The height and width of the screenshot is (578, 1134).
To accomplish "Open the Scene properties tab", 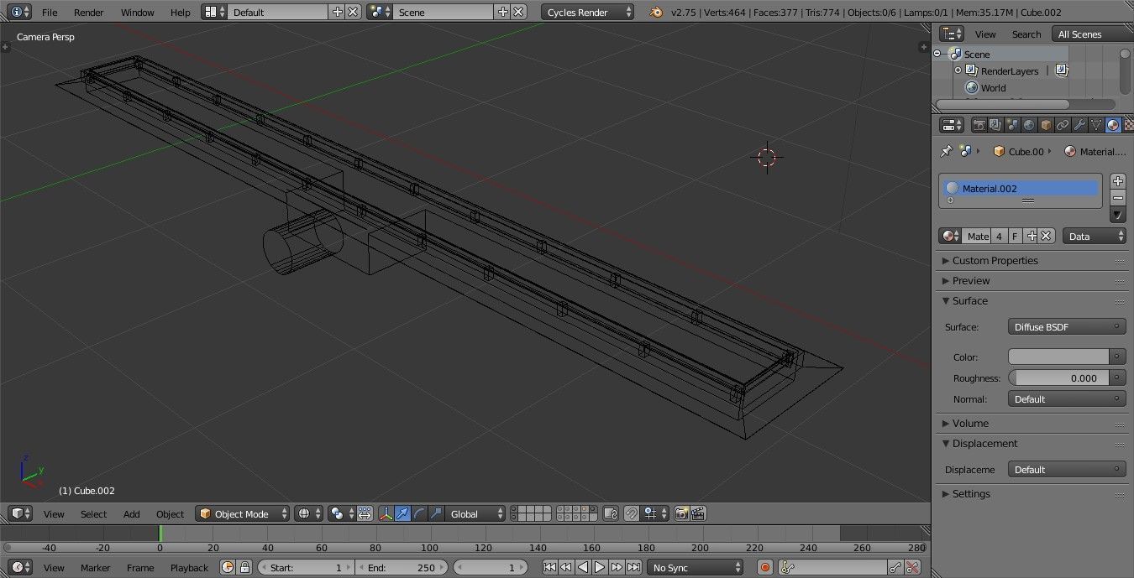I will (1012, 125).
